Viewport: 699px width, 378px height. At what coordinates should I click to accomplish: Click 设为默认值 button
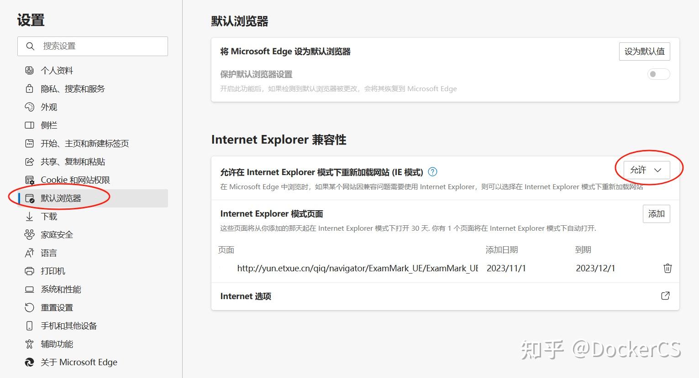pos(644,51)
